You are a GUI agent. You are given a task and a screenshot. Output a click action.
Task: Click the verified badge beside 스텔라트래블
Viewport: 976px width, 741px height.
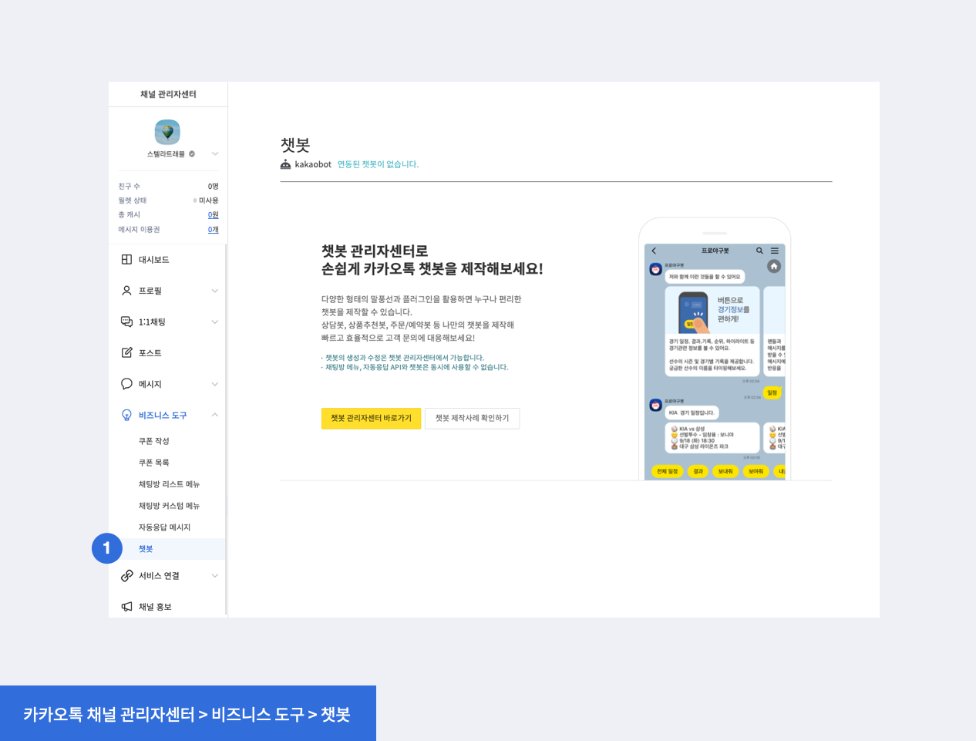[x=192, y=153]
